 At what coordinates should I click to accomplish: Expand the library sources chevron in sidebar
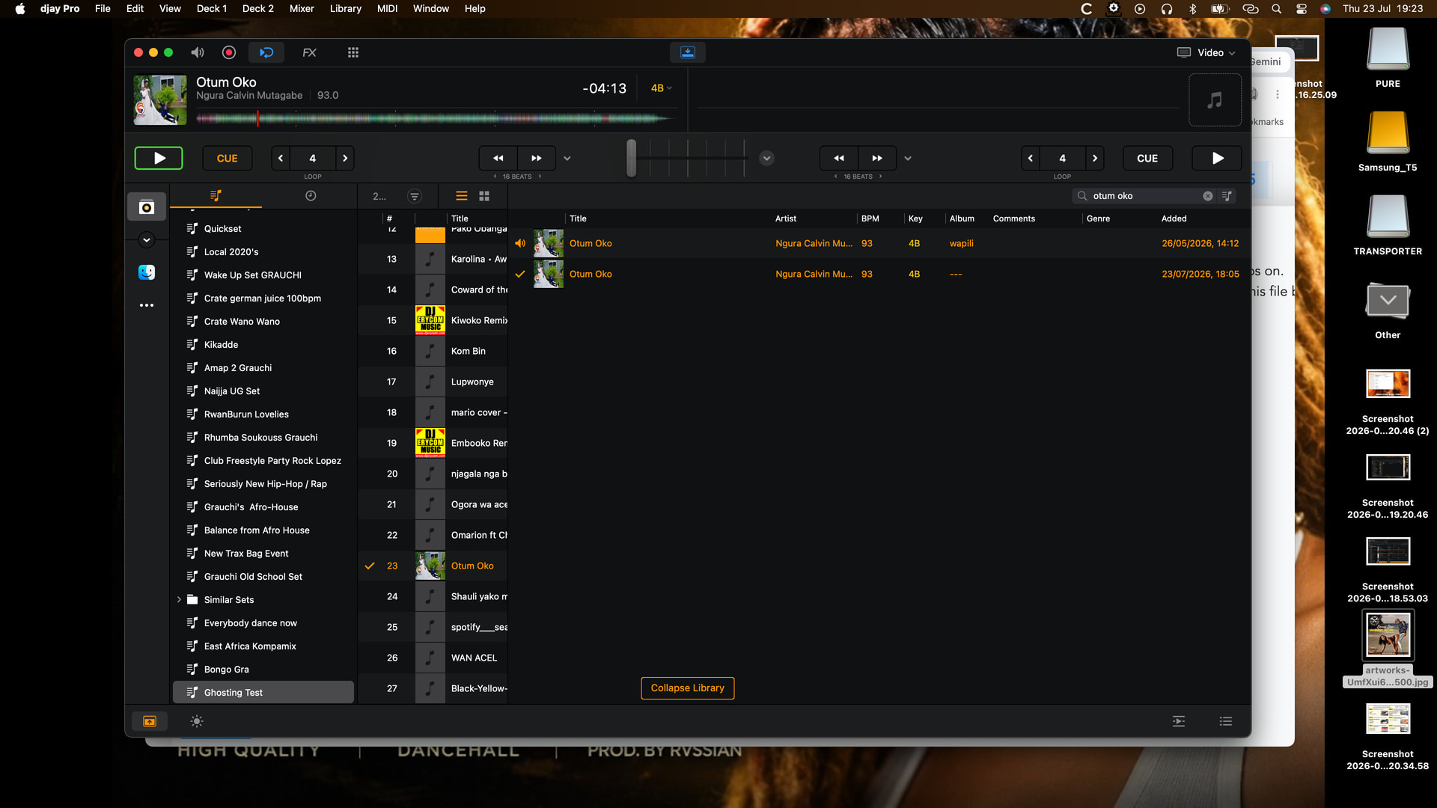(147, 240)
